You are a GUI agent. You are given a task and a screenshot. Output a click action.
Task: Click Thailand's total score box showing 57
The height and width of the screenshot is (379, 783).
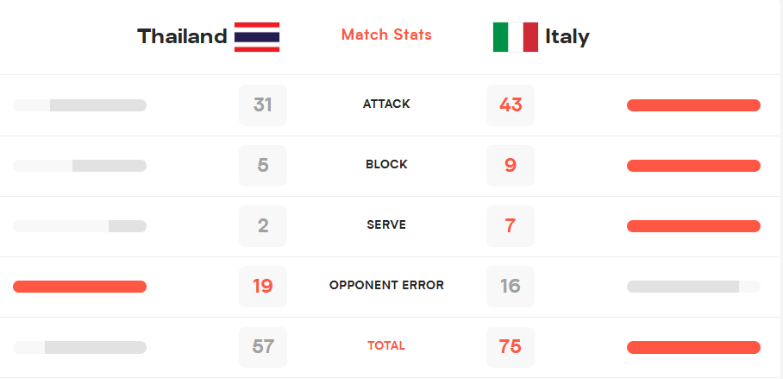pos(263,347)
